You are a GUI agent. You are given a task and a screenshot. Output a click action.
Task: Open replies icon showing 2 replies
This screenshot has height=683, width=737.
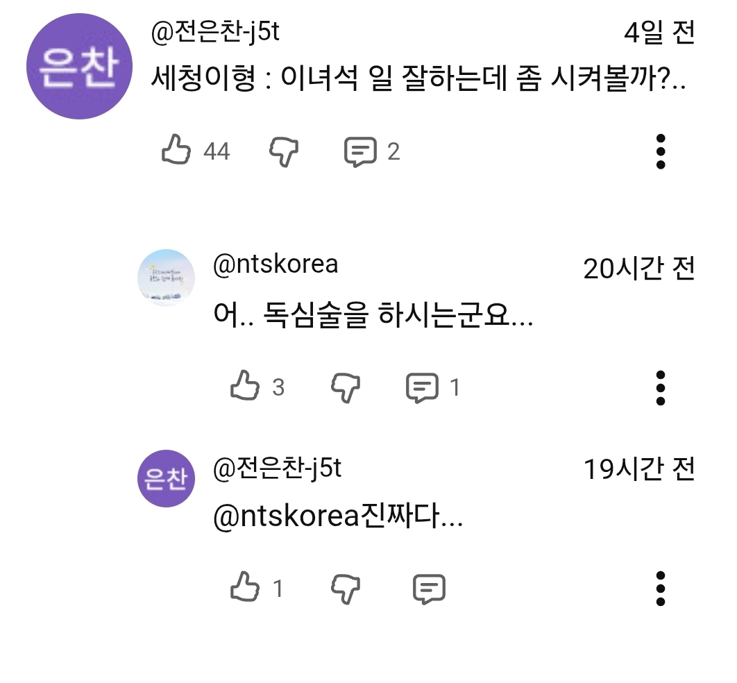361,152
